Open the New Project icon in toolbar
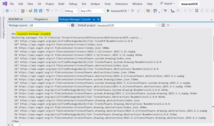The width and height of the screenshot is (214, 126). (x=23, y=11)
